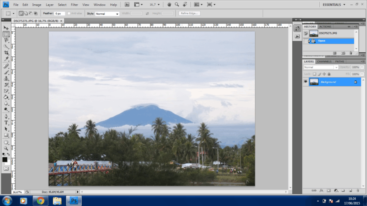Select the Healing Brush tool
Screen dimensions: 367x206
click(6, 66)
